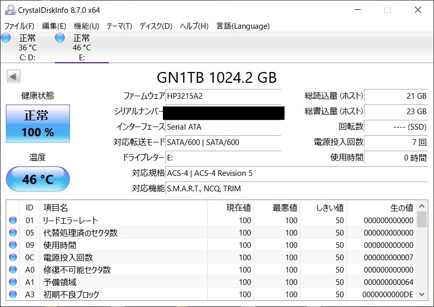434x307 pixels.
Task: Click the firmware field HP3215A2
Action: [223, 96]
